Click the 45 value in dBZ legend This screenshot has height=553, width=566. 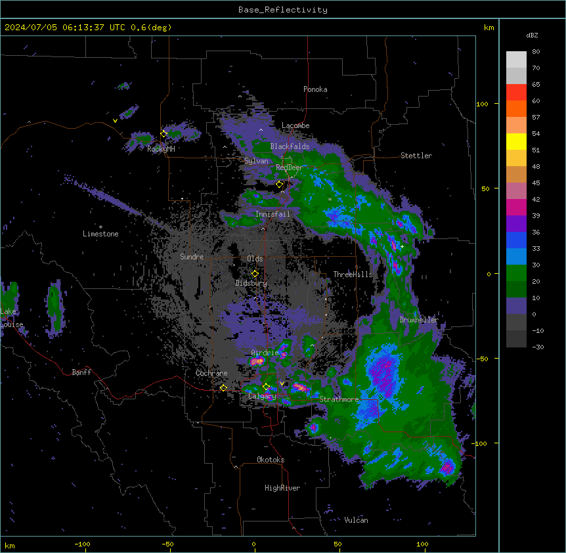(x=536, y=183)
